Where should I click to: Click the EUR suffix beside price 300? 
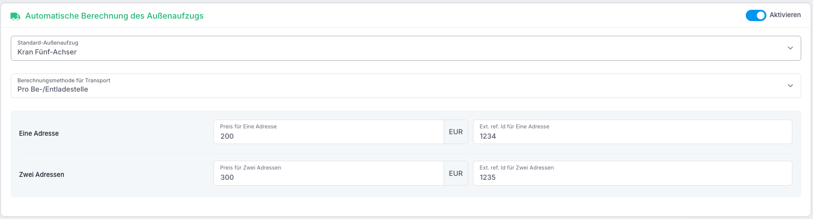tap(456, 173)
